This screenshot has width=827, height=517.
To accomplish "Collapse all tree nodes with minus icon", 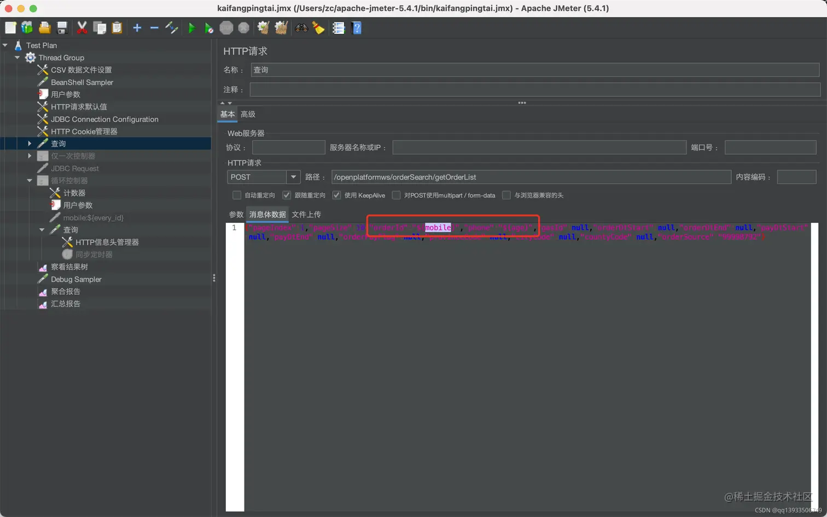I will point(154,28).
